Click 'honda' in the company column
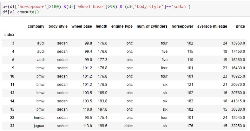Image resolution: width=250 pixels, height=131 pixels. [x=39, y=118]
